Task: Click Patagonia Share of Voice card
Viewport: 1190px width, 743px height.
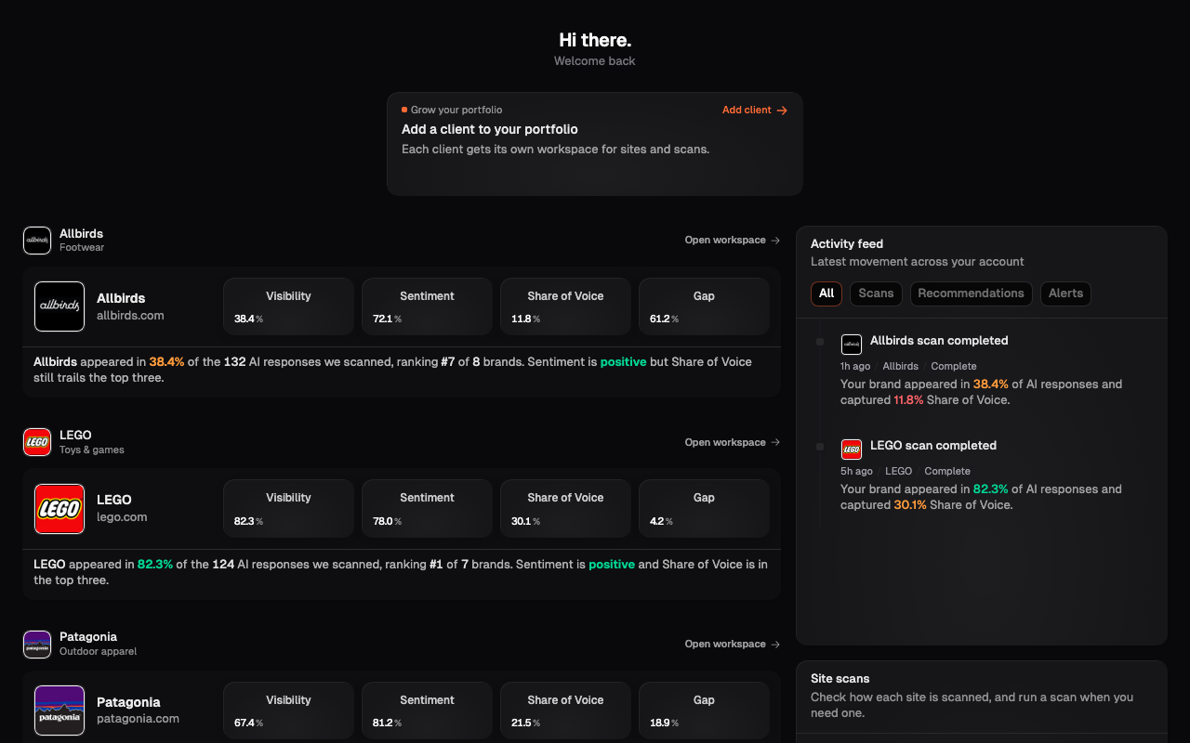Action: [565, 710]
